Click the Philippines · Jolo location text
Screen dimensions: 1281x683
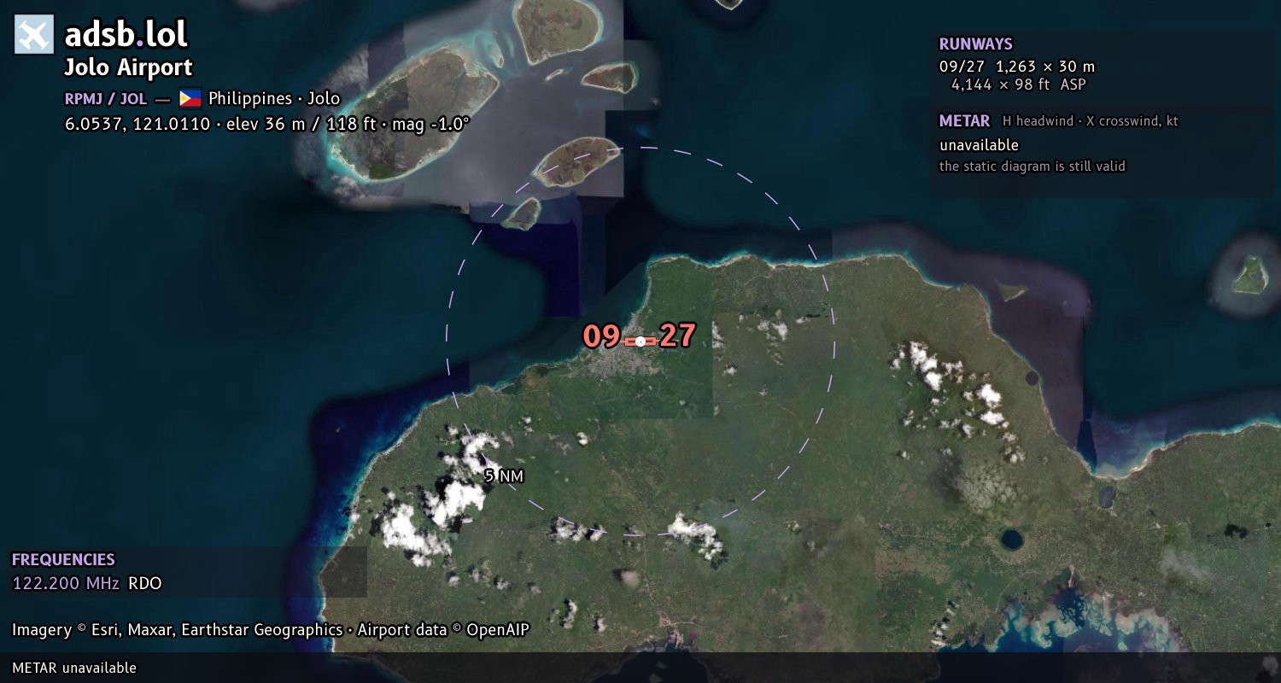click(x=274, y=98)
